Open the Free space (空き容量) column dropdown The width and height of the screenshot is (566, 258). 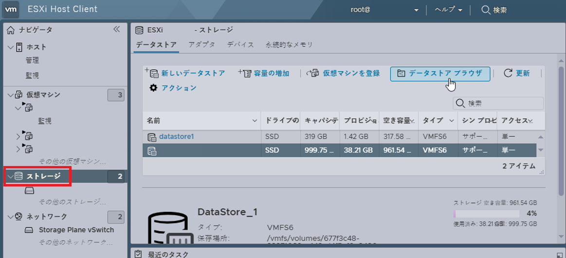(413, 121)
